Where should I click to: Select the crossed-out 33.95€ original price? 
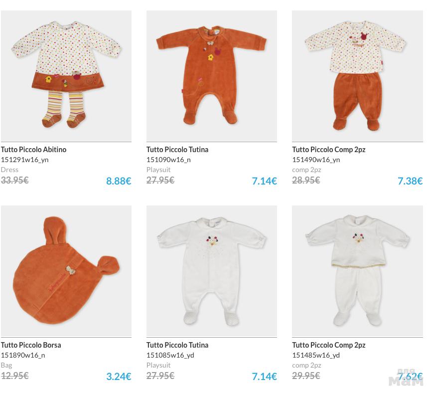point(15,180)
